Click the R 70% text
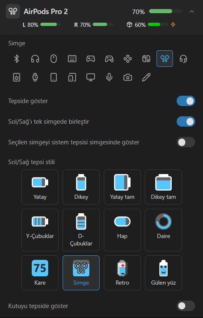The height and width of the screenshot is (318, 203). coord(82,25)
